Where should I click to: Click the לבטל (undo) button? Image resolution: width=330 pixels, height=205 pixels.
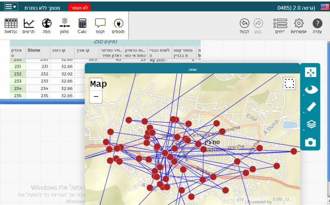coord(244,26)
